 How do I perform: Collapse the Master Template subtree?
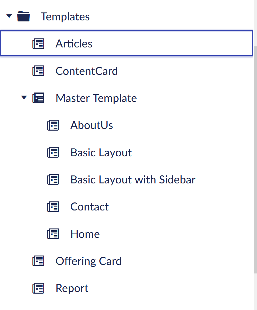point(24,98)
